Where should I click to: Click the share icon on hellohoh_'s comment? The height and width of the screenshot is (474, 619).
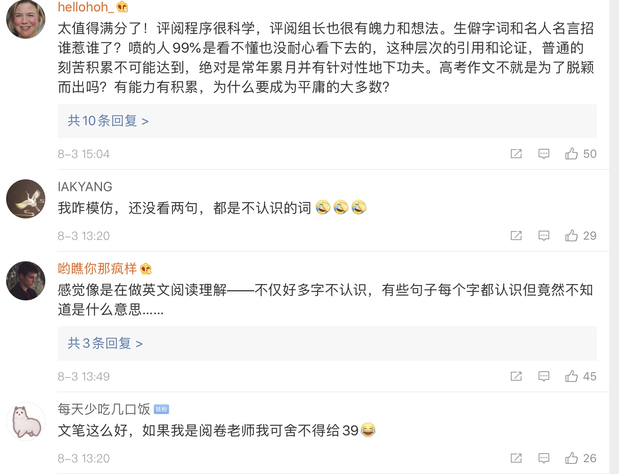517,154
